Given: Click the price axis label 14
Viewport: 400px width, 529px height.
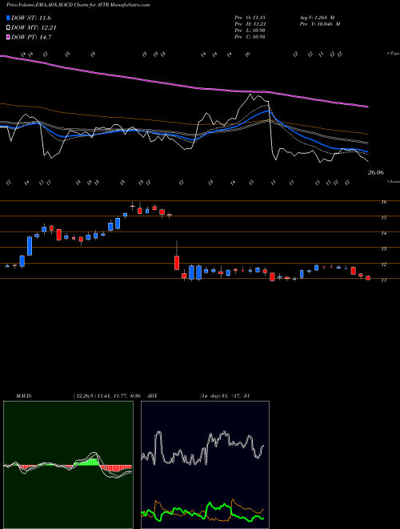Looking at the screenshot, I should click(383, 233).
